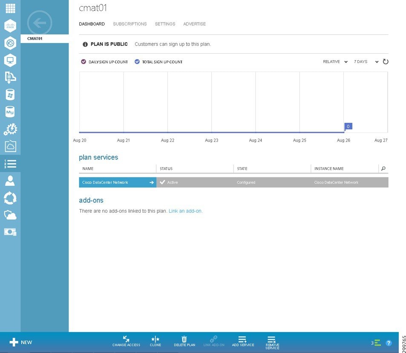Image resolution: width=406 pixels, height=353 pixels.
Task: Switch to the Subscriptions tab
Action: (130, 24)
